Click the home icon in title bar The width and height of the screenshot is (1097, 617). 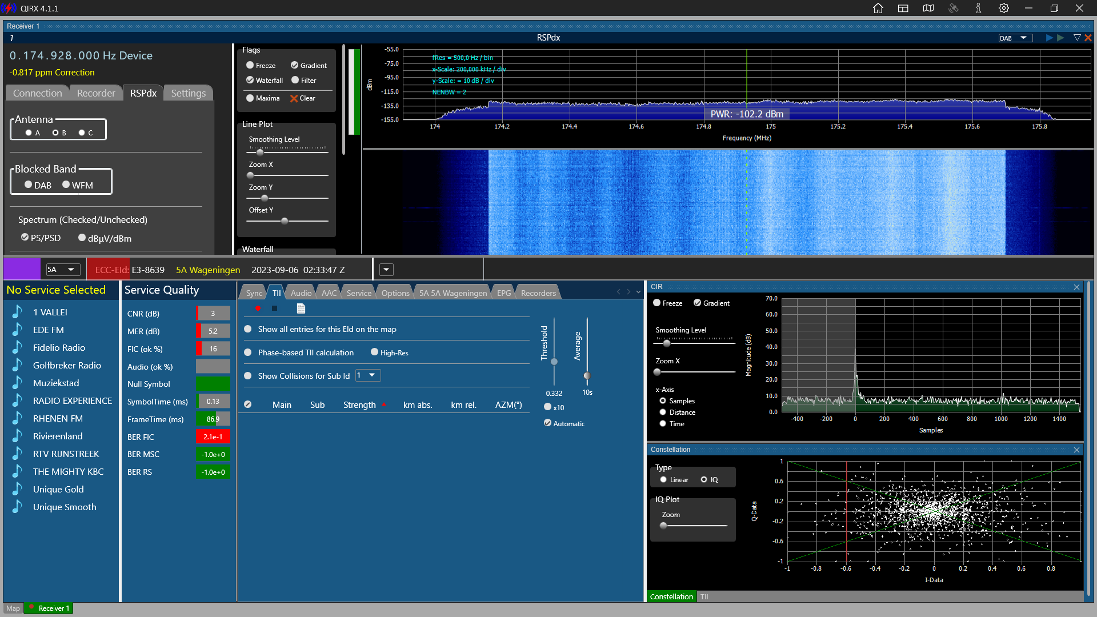coord(878,8)
